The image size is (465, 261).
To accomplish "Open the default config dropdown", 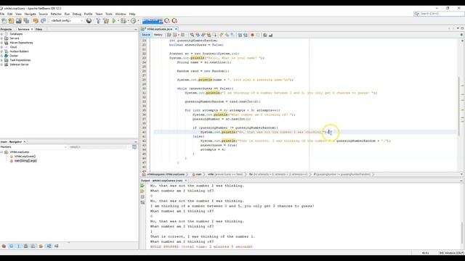I will (66, 21).
